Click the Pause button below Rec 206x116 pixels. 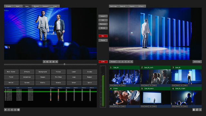point(103,40)
